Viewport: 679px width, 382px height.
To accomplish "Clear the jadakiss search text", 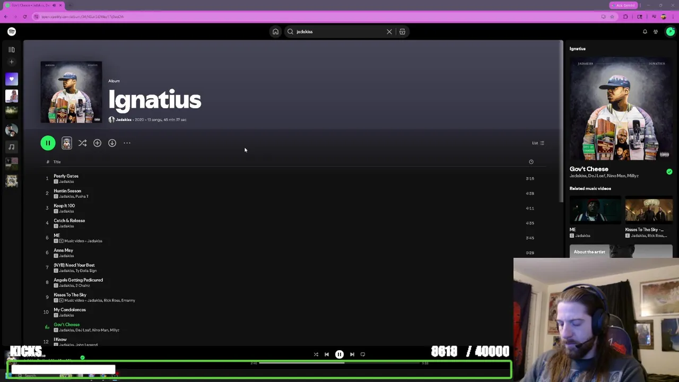I will (389, 32).
